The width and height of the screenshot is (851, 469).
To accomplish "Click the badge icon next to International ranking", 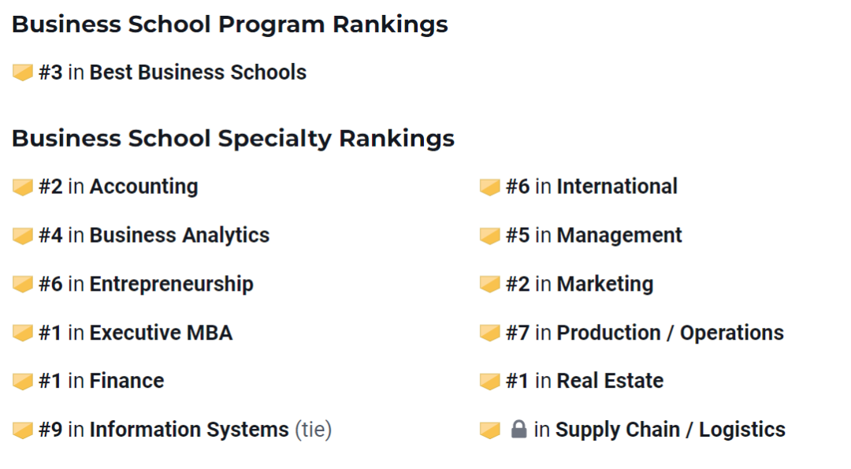I will 489,188.
